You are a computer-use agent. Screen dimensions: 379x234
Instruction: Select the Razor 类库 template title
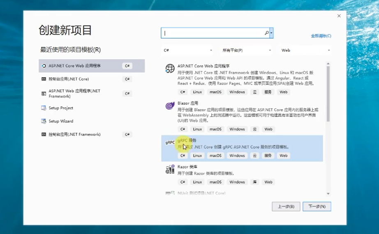187,167
